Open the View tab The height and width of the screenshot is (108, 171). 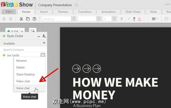pyautogui.click(x=153, y=12)
